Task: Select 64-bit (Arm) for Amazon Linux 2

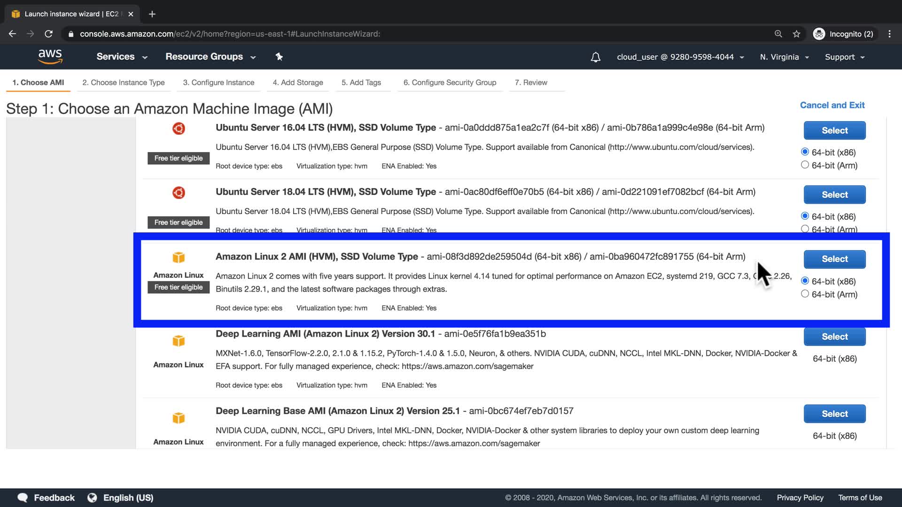Action: coord(805,294)
